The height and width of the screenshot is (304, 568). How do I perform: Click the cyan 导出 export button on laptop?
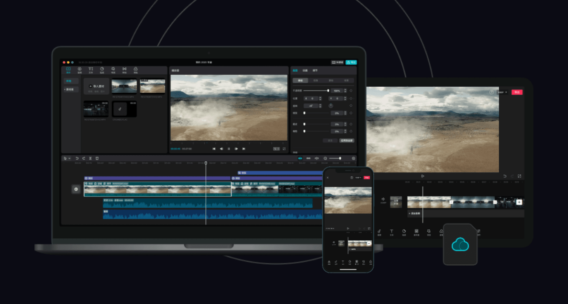click(x=351, y=62)
